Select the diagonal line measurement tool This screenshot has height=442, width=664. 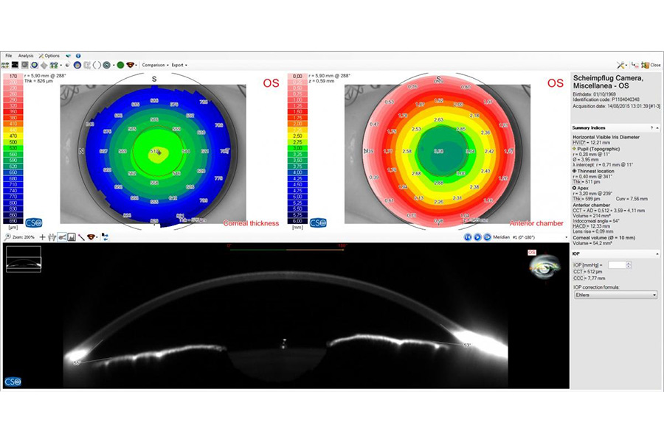click(81, 237)
